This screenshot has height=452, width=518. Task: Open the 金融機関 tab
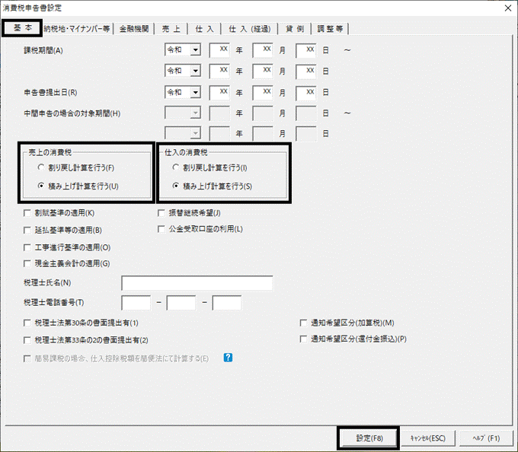(135, 29)
